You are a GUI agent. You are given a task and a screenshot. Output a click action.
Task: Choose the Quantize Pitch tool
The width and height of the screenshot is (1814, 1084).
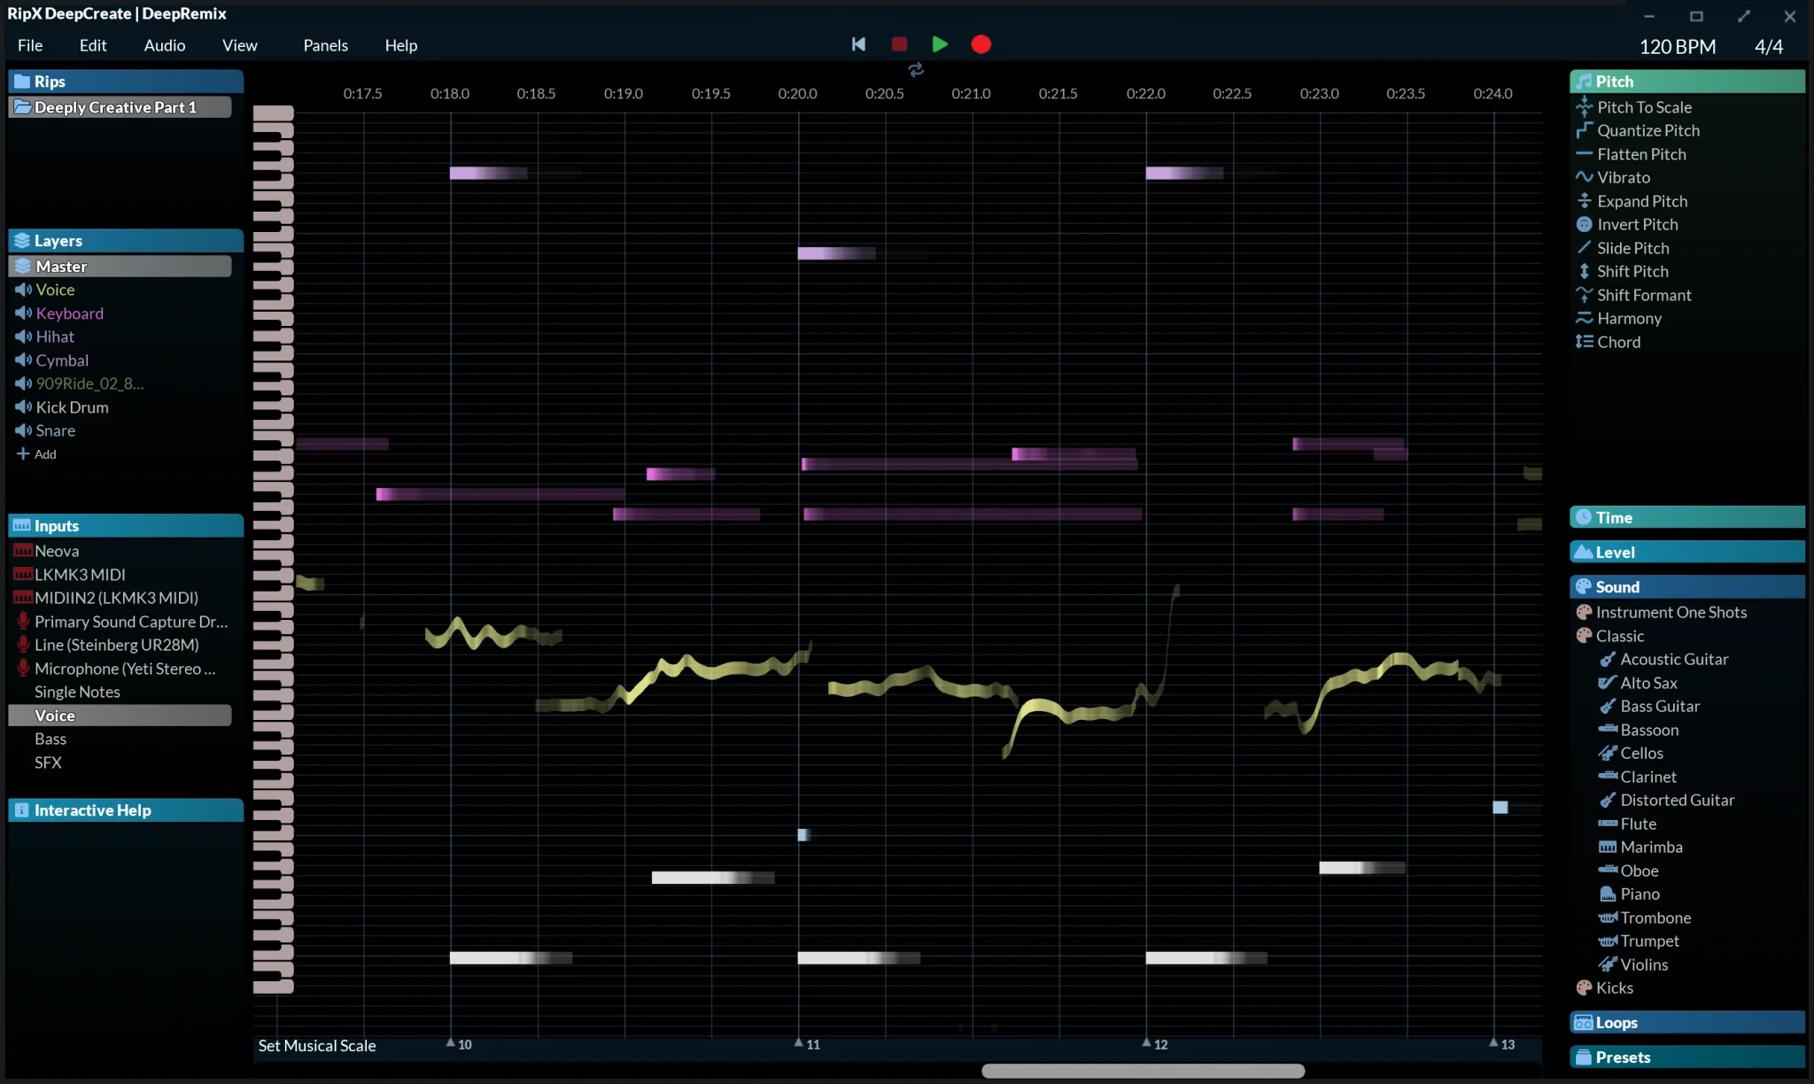[x=1647, y=130]
